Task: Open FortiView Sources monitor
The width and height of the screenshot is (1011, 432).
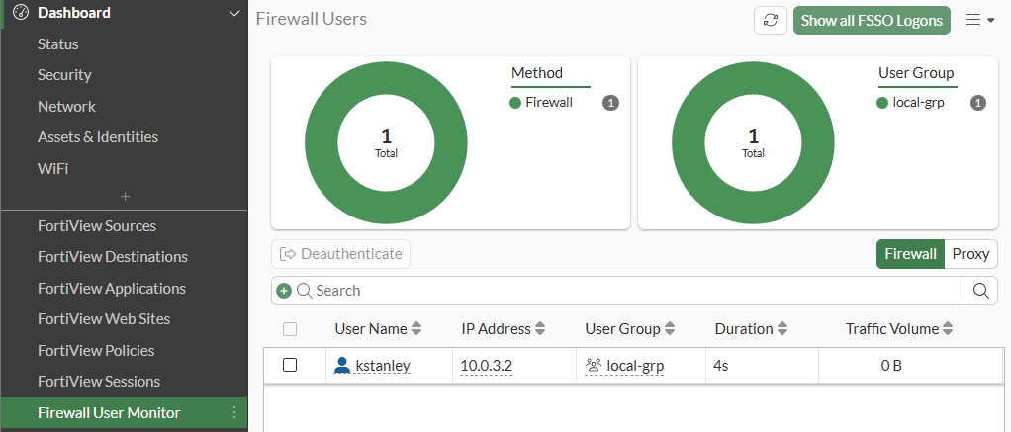Action: pyautogui.click(x=97, y=225)
